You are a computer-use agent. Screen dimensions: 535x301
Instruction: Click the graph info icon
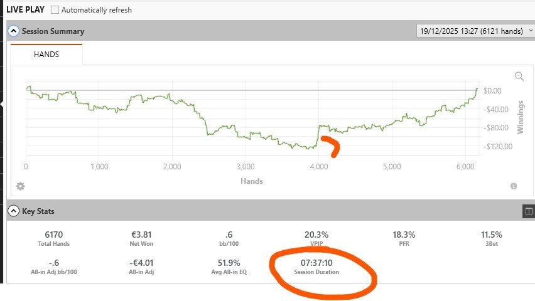[514, 186]
